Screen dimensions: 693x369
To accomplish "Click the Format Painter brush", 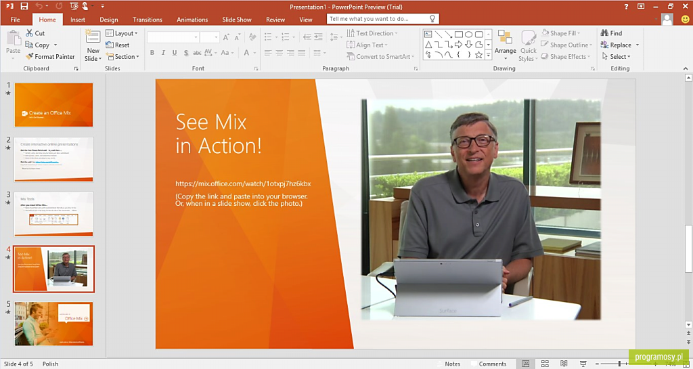I will (x=29, y=57).
